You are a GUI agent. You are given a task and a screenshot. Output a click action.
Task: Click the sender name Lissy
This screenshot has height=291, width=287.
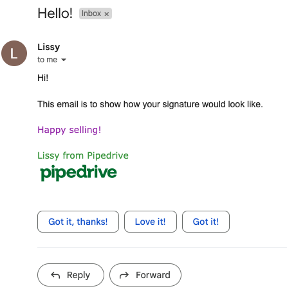[49, 47]
